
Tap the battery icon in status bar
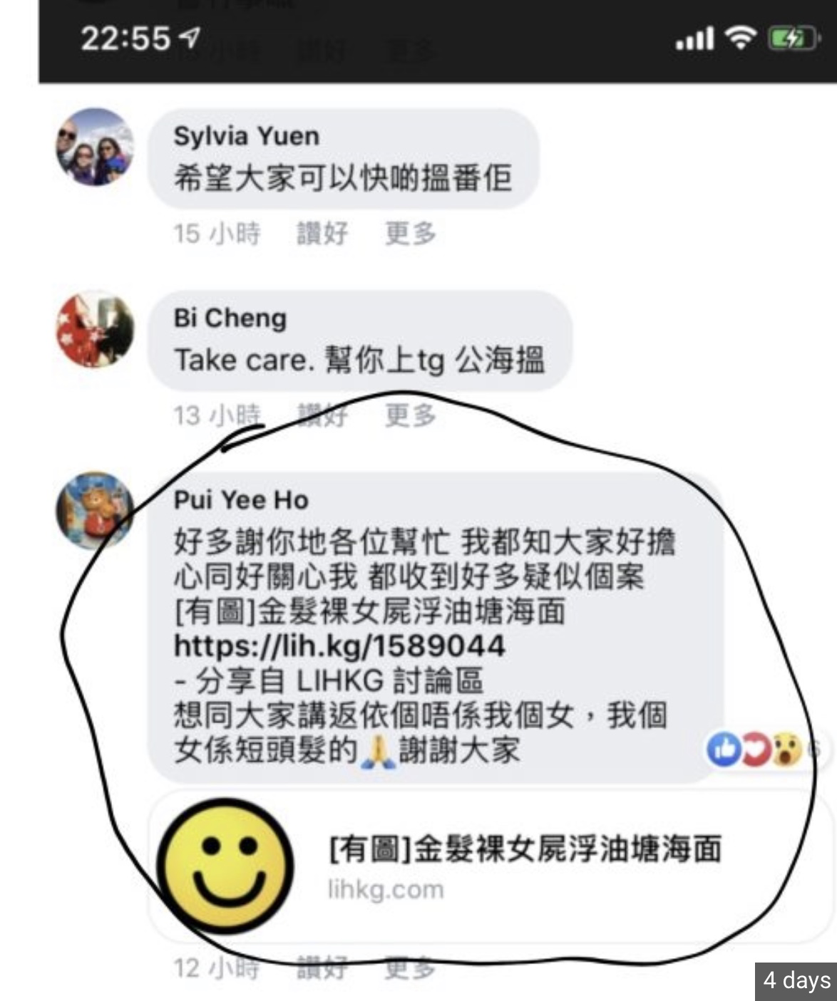click(792, 38)
